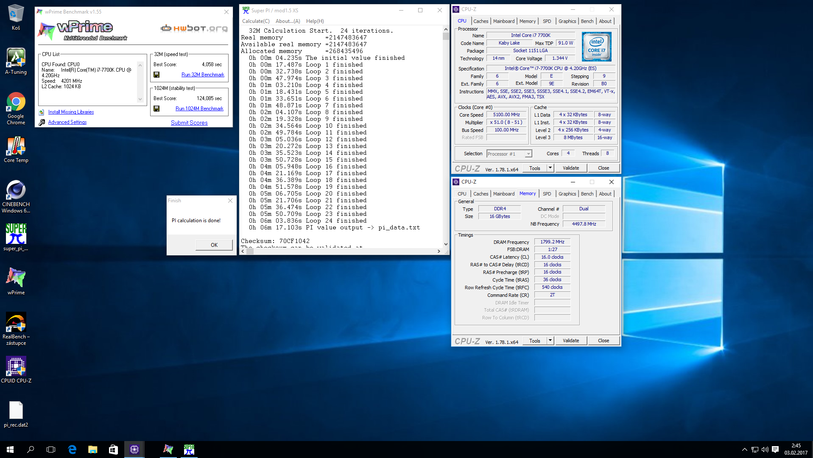Click Advanced Settings link in wPrime
Screen dimensions: 813x458
pyautogui.click(x=67, y=123)
